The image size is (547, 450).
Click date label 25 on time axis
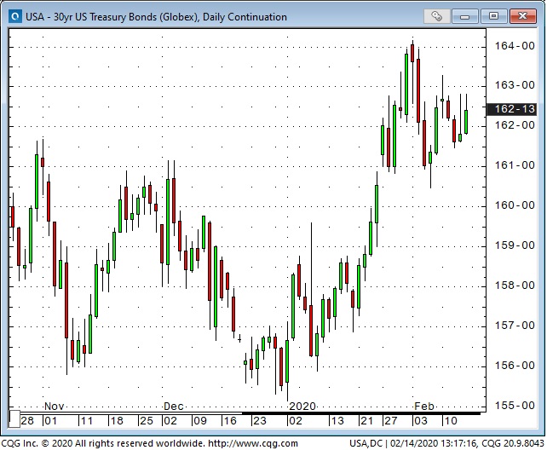147,421
